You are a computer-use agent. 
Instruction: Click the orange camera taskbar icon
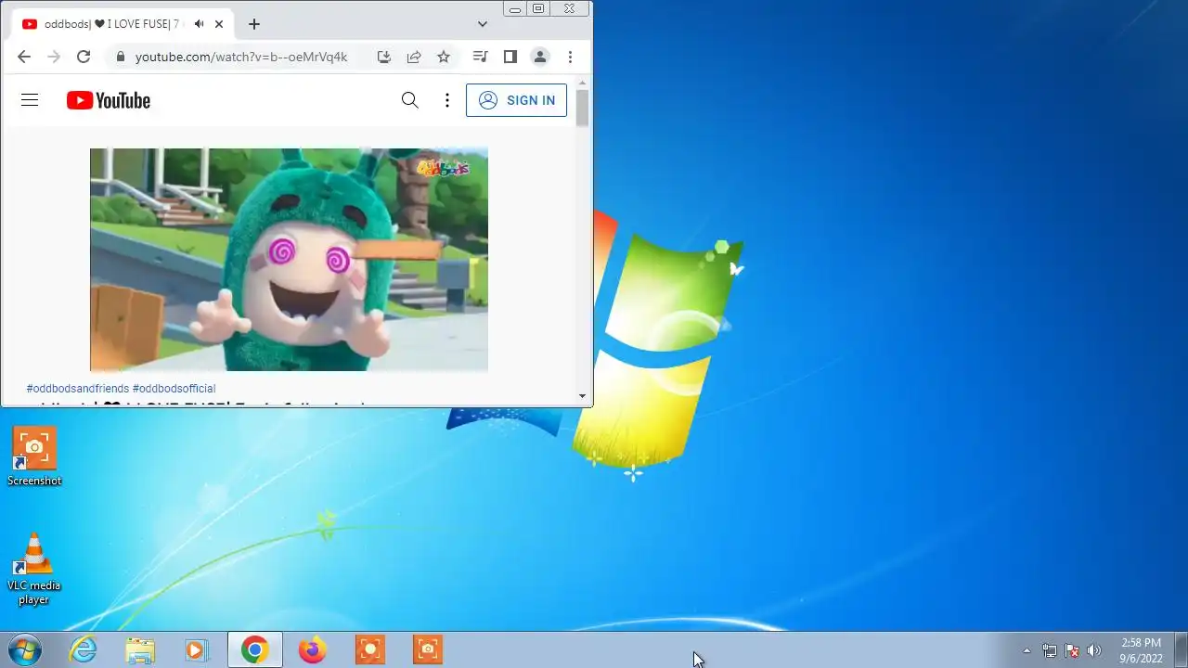(x=428, y=649)
